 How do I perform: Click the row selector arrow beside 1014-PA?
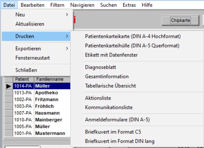coord(9,86)
